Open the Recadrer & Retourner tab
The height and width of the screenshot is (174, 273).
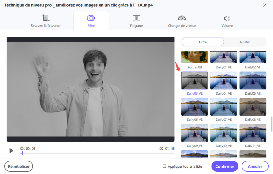point(46,21)
